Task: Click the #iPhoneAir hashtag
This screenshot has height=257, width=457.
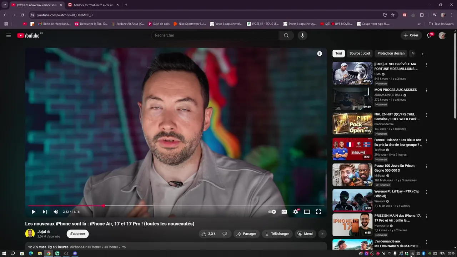Action: coord(78,247)
